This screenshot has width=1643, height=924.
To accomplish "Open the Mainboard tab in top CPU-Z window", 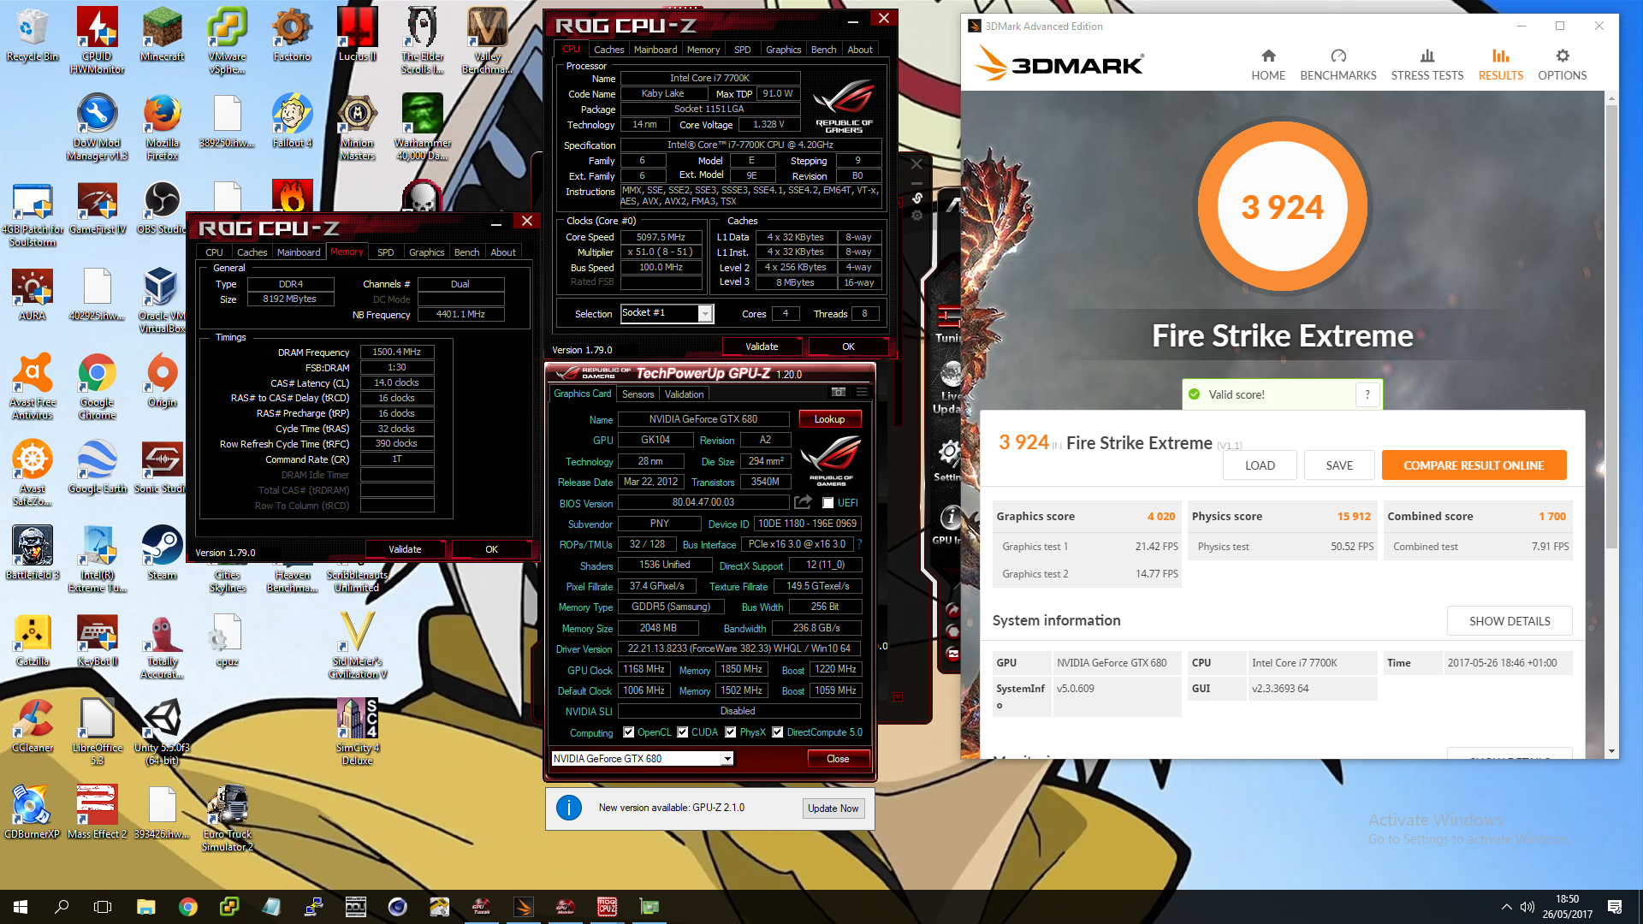I will 655,50.
